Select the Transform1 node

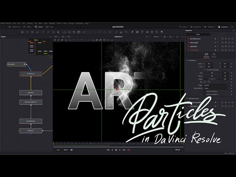(31, 74)
